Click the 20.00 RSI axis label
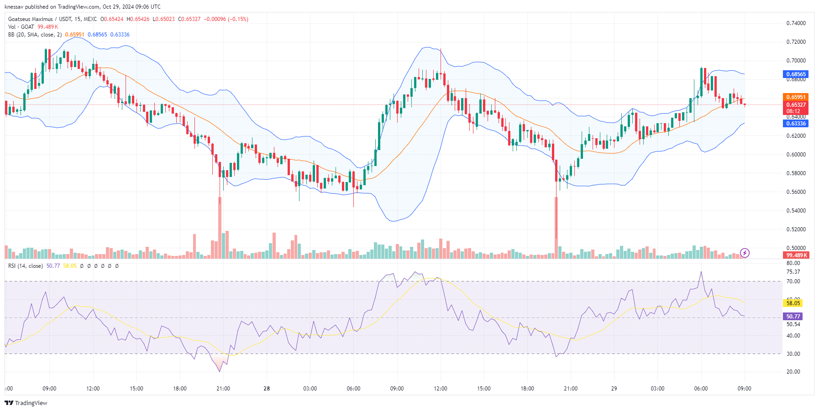The image size is (819, 411). pos(793,372)
